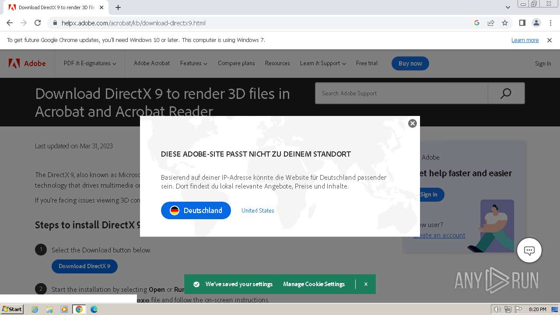The width and height of the screenshot is (560, 315).
Task: Click the network tray icon
Action: [508, 309]
